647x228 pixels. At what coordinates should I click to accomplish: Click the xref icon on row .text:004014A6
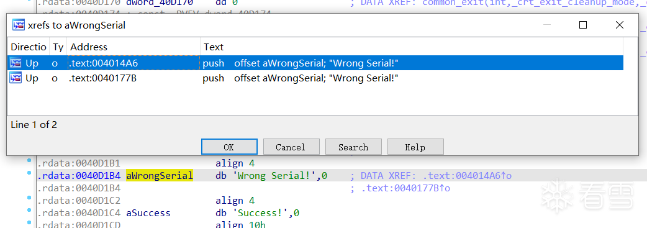pos(16,63)
